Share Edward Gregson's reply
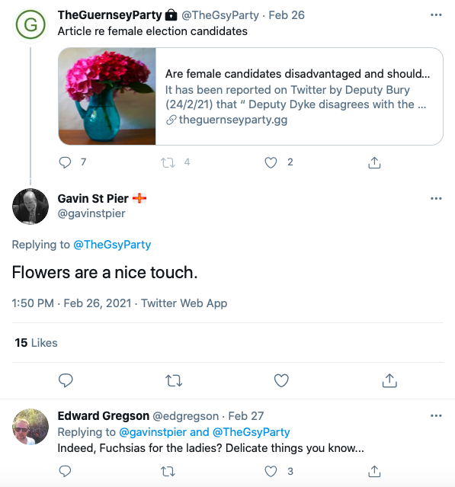 coord(374,472)
